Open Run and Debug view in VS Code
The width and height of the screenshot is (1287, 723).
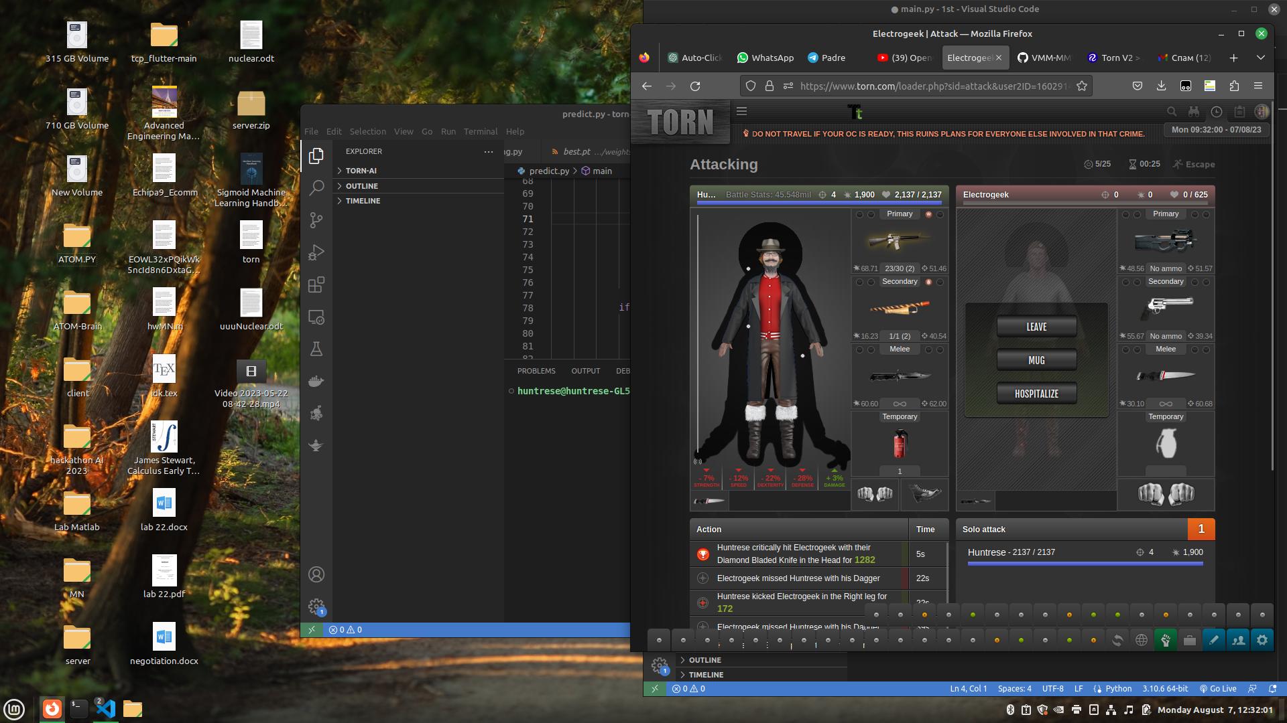pyautogui.click(x=316, y=252)
